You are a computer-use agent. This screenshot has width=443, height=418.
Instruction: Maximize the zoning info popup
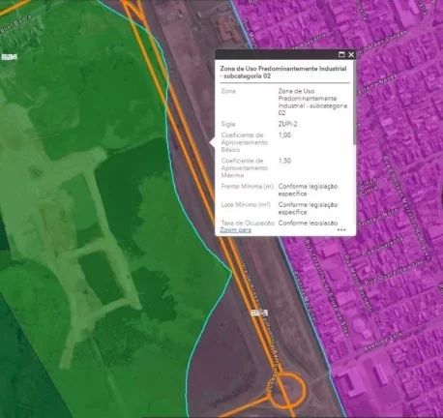point(341,54)
